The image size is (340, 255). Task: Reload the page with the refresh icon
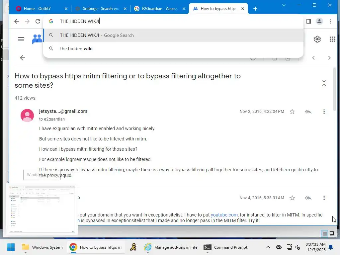[38, 21]
